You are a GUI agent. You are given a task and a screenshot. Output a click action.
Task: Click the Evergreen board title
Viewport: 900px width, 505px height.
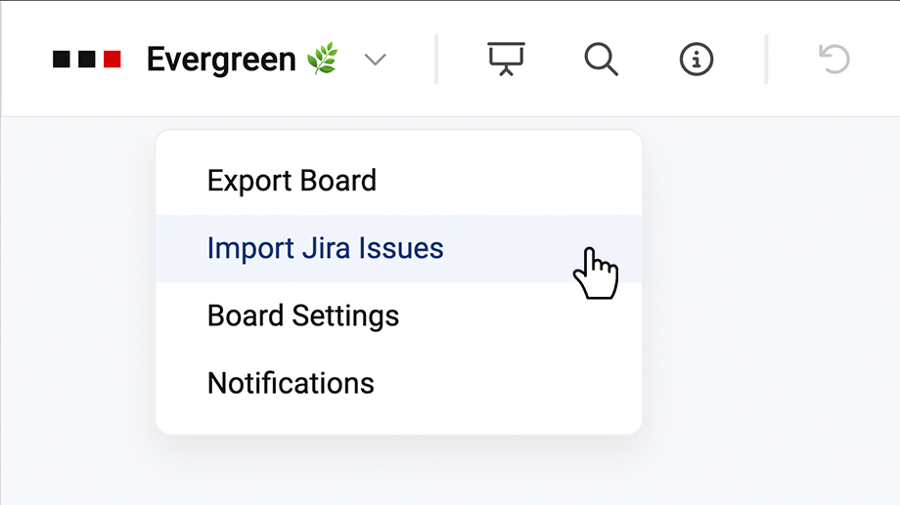(x=221, y=60)
